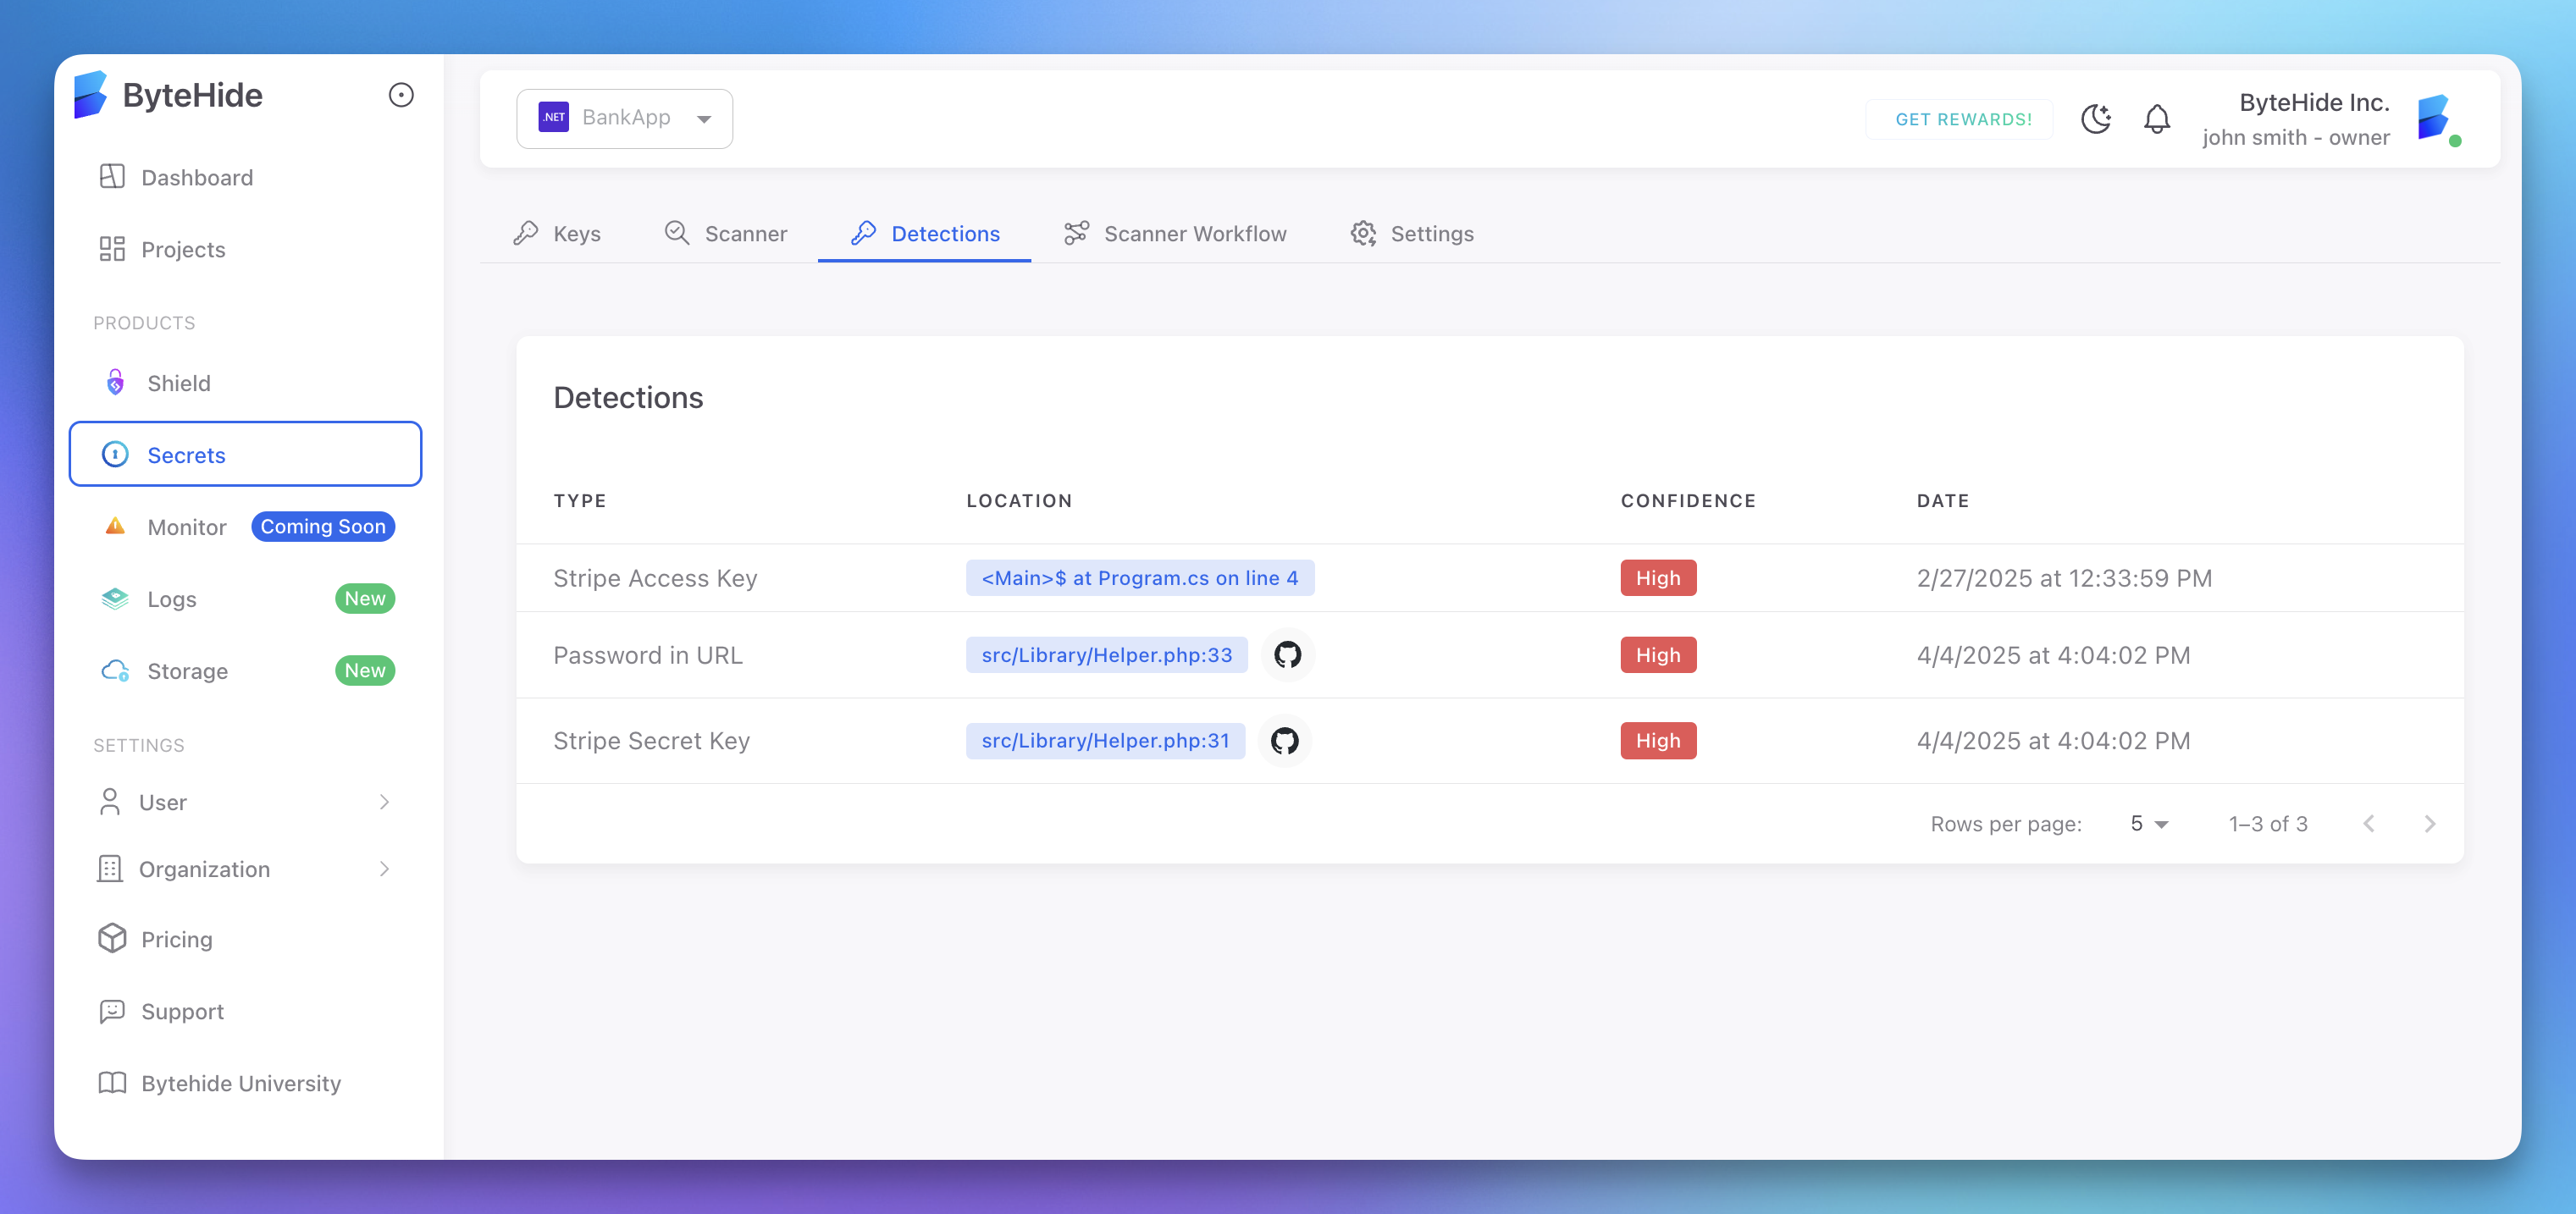This screenshot has height=1214, width=2576.
Task: Open Logs in sidebar
Action: point(171,599)
